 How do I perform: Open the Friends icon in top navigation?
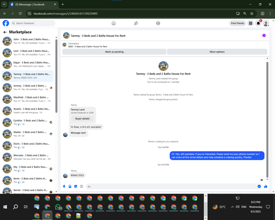click(136, 23)
